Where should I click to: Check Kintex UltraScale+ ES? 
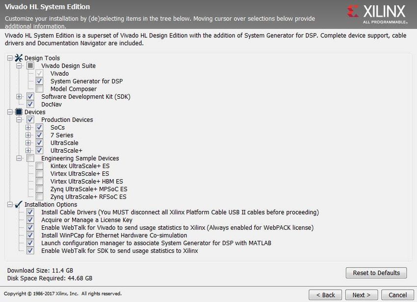[40, 166]
